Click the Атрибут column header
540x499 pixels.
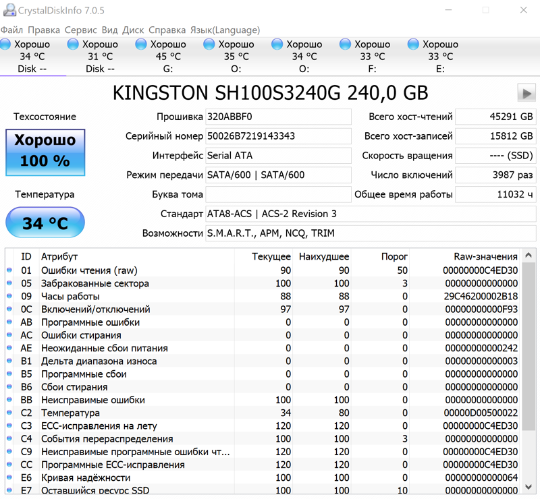(137, 256)
